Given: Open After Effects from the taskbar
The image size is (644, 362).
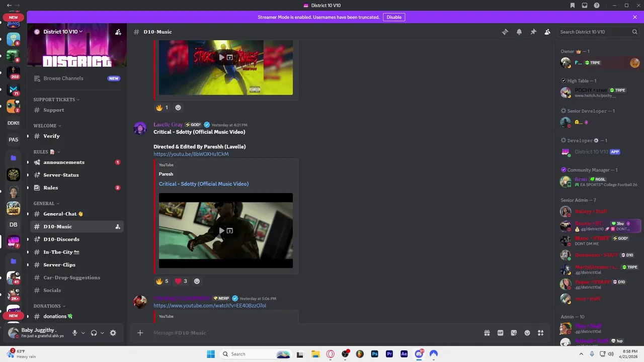Looking at the screenshot, I should click(x=404, y=354).
